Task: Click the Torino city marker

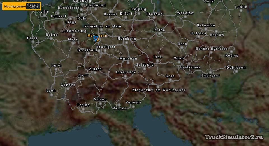Action: coord(83,109)
